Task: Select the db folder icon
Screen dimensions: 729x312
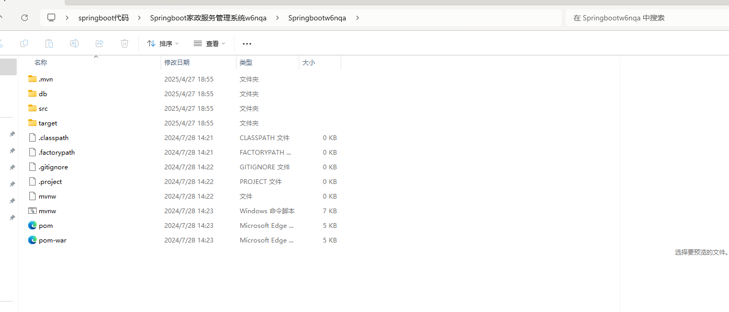Action: click(x=32, y=94)
